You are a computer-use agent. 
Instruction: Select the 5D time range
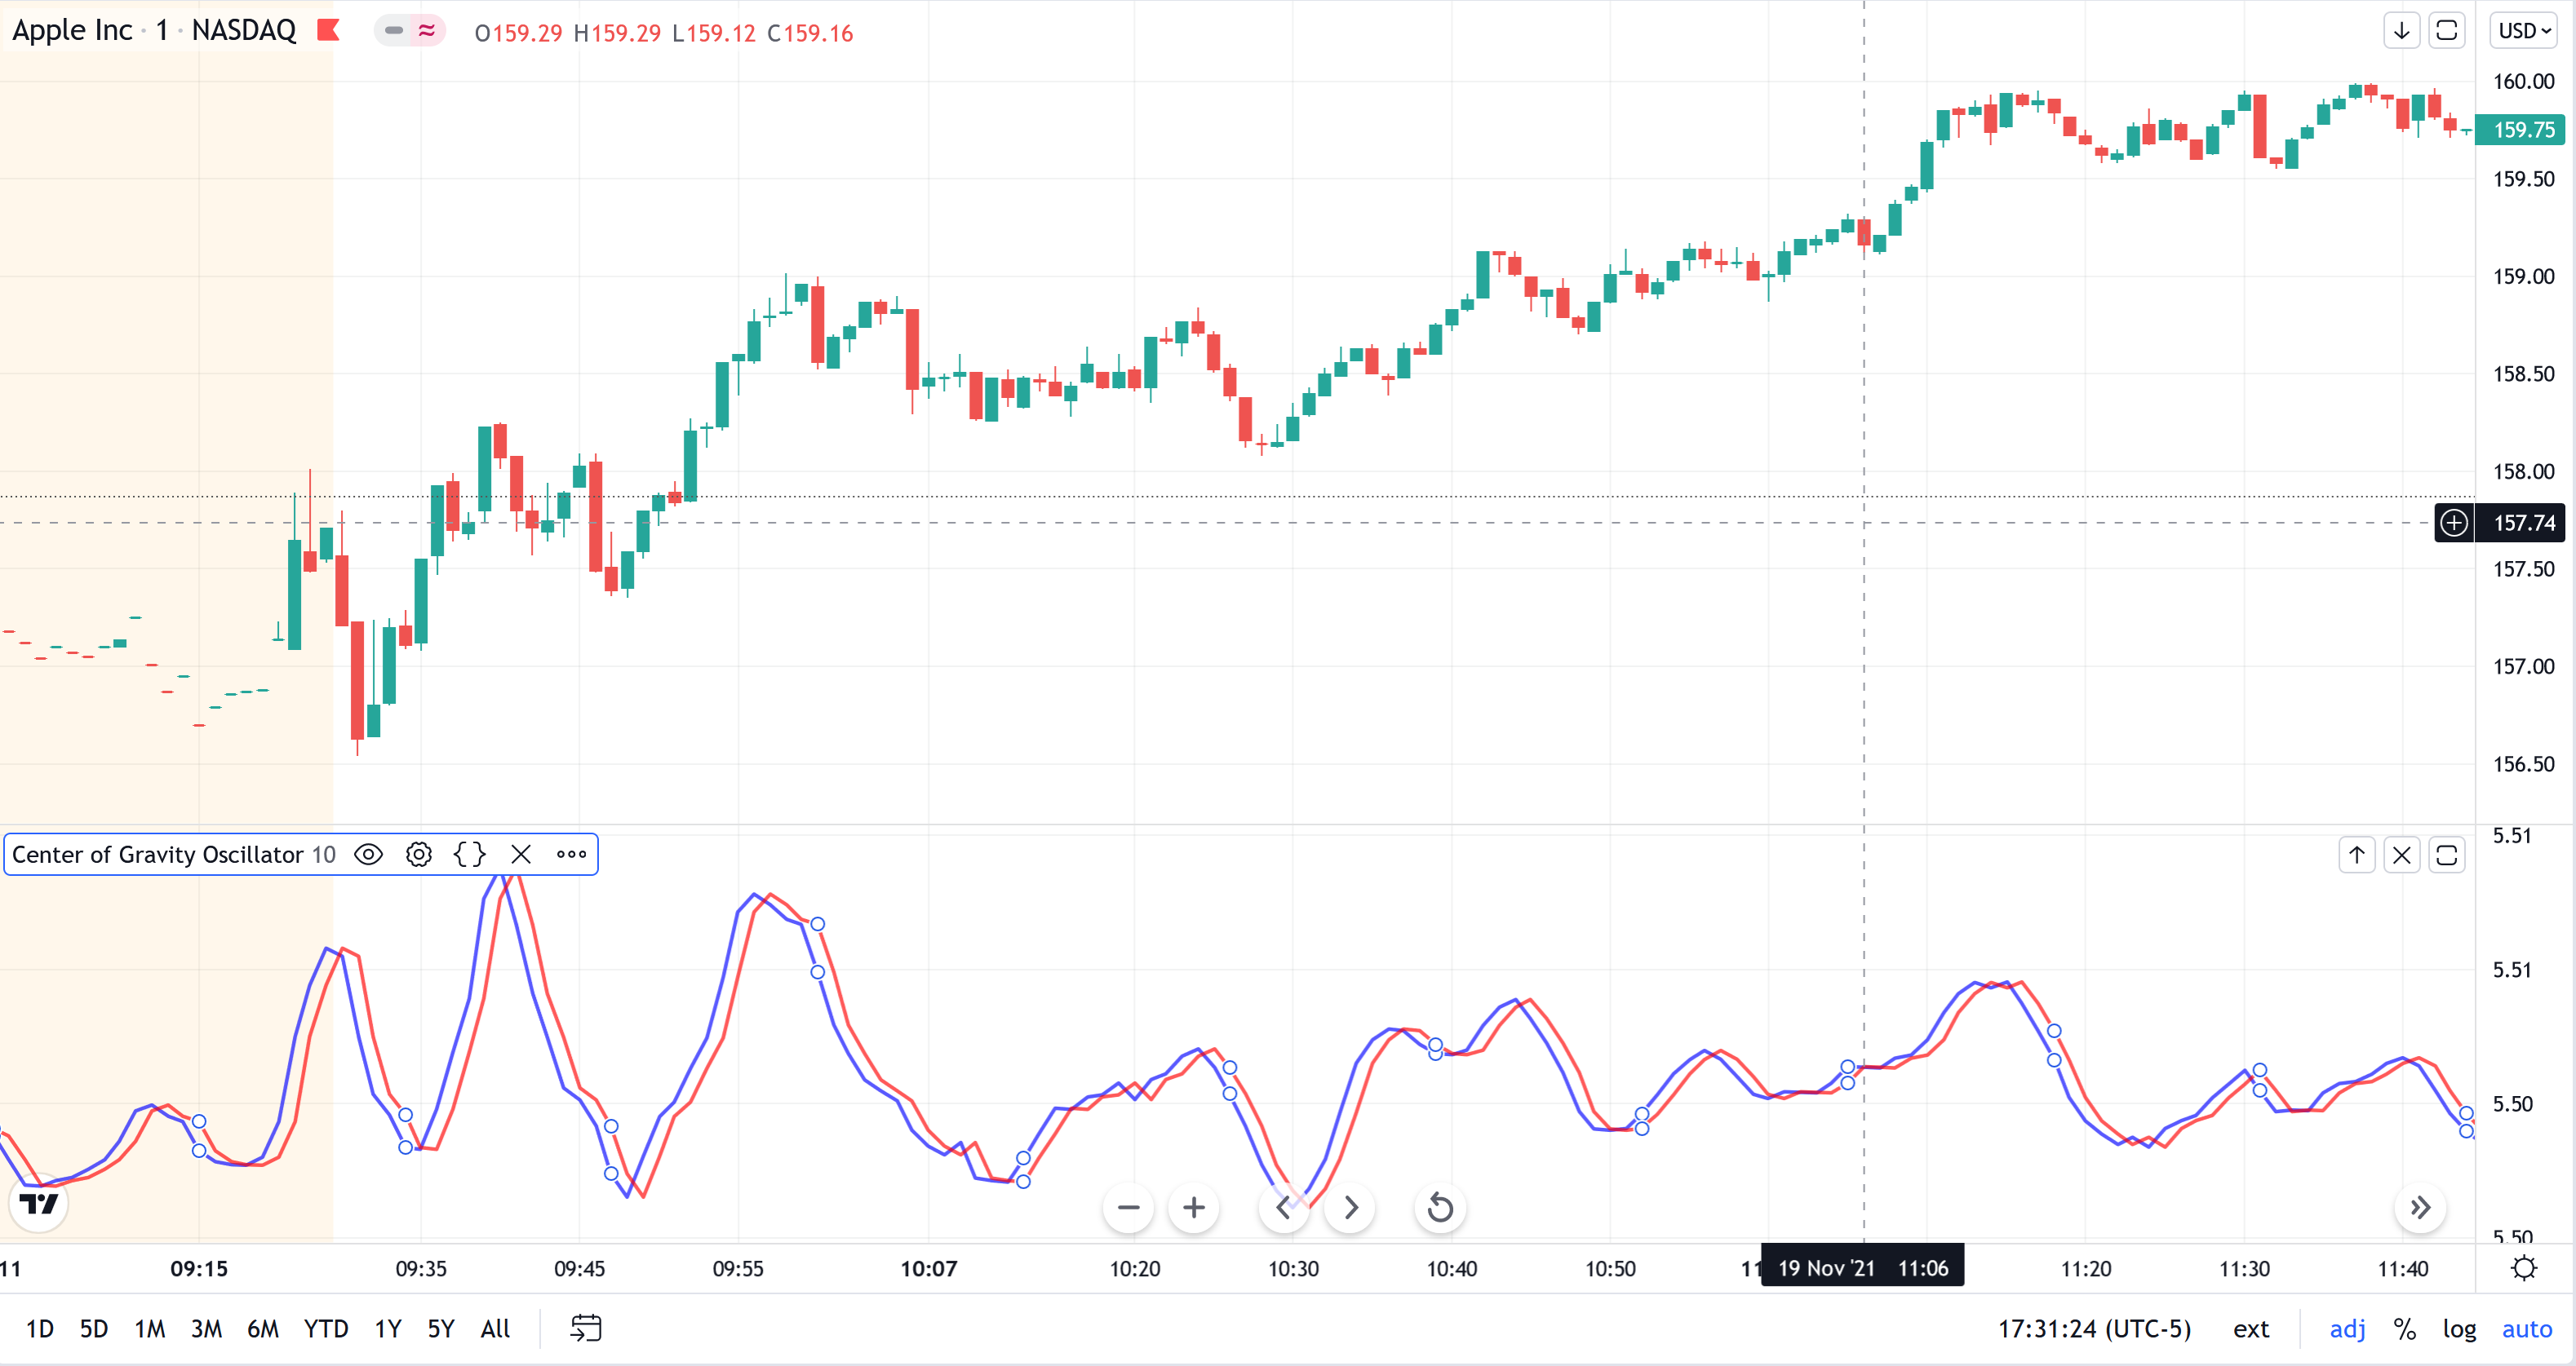point(94,1329)
